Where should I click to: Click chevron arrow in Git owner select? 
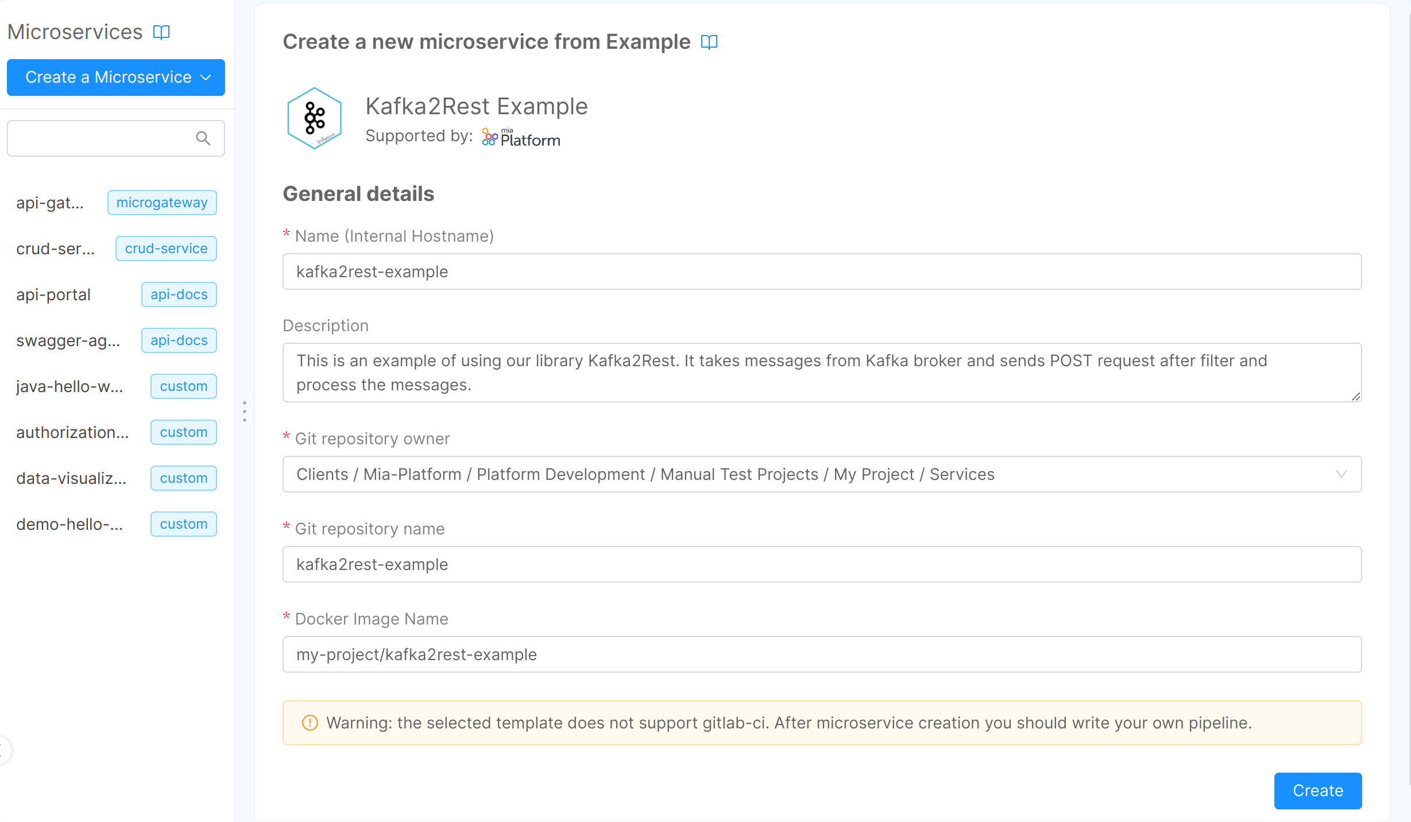pos(1341,474)
